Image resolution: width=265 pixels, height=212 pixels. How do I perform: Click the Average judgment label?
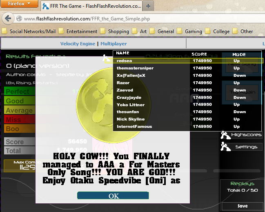coord(20,110)
